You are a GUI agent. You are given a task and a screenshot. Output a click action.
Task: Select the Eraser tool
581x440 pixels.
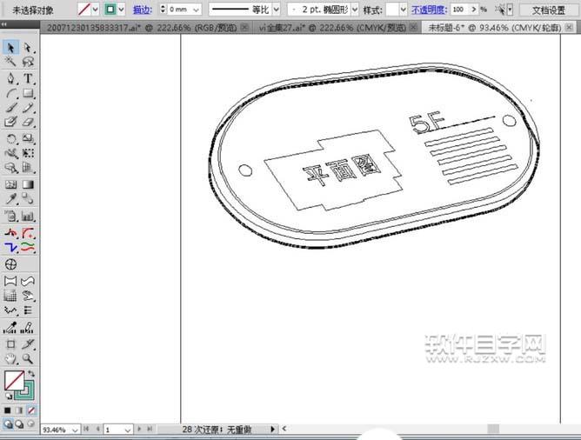28,122
